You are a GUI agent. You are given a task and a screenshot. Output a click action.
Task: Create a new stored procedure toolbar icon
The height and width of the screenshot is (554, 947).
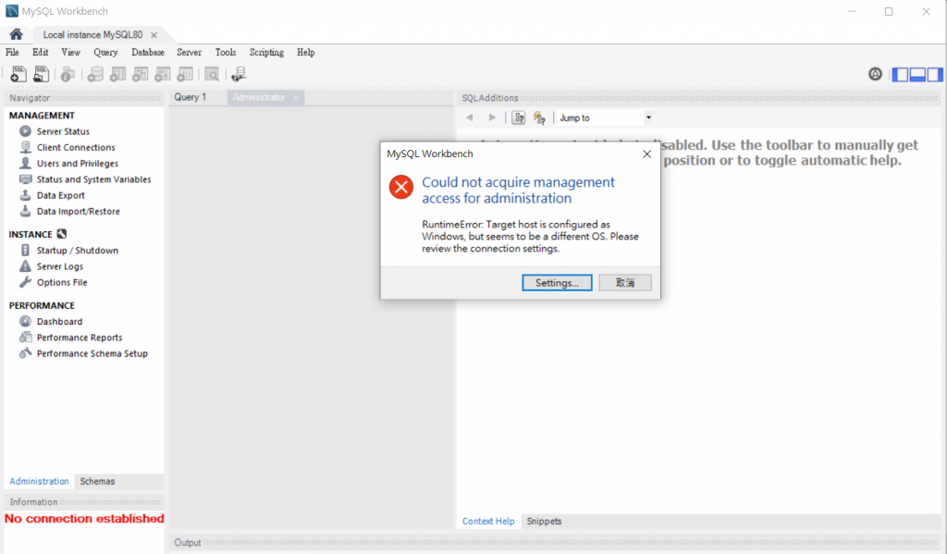coord(163,74)
